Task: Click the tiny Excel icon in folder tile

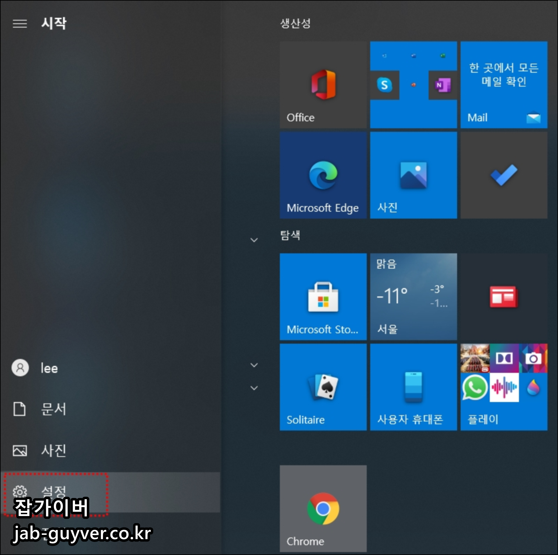Action: click(443, 56)
